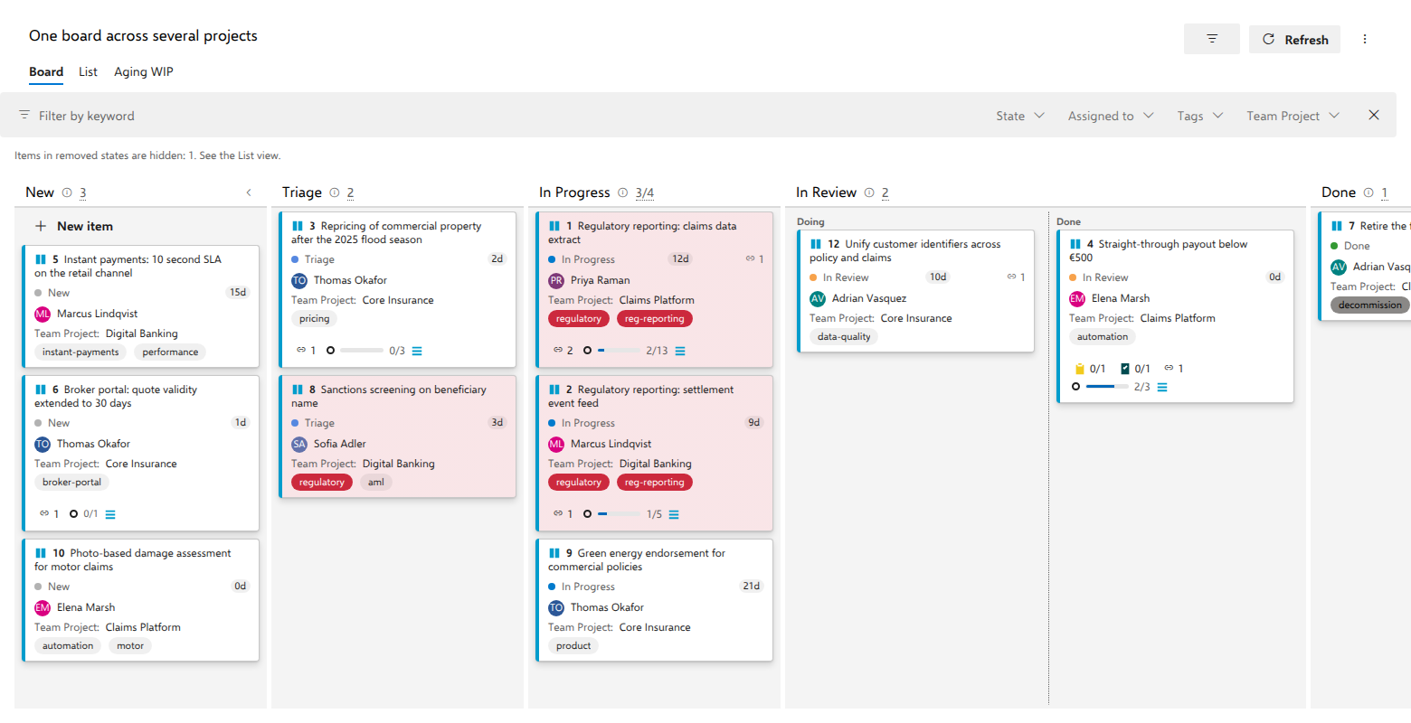Click the yellow task icon on Straight-through payout card
This screenshot has height=723, width=1411.
click(1079, 369)
